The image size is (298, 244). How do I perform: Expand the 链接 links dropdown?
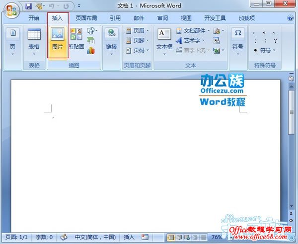tap(111, 42)
